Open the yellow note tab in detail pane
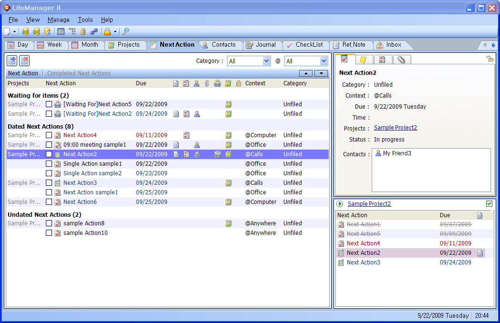500x323 pixels. (x=363, y=60)
